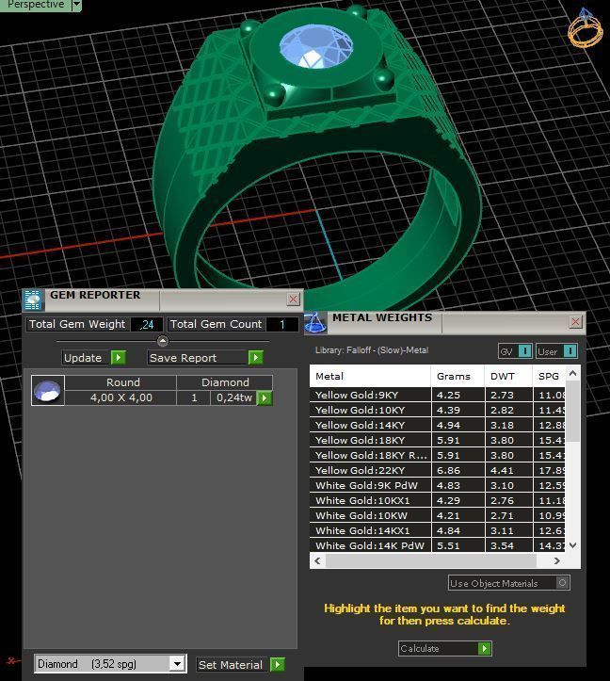Click the Diamond gem type cell
This screenshot has width=610, height=681.
(x=225, y=382)
